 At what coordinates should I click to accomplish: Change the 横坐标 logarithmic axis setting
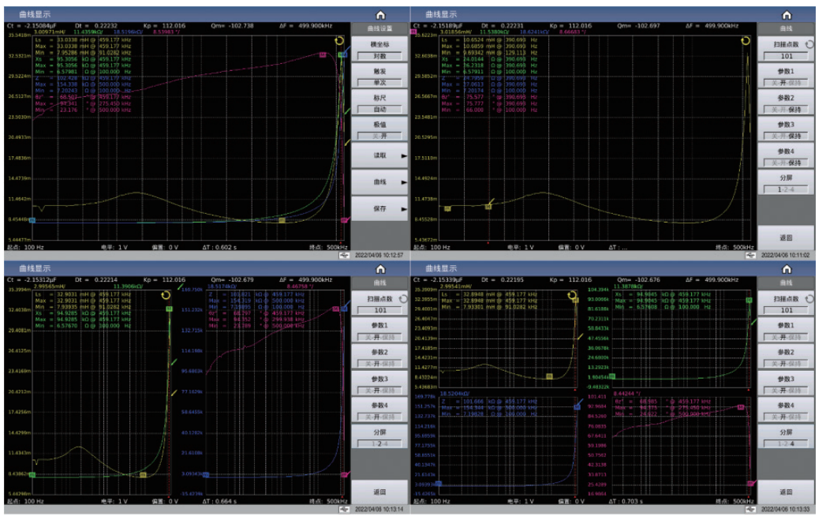coord(379,56)
